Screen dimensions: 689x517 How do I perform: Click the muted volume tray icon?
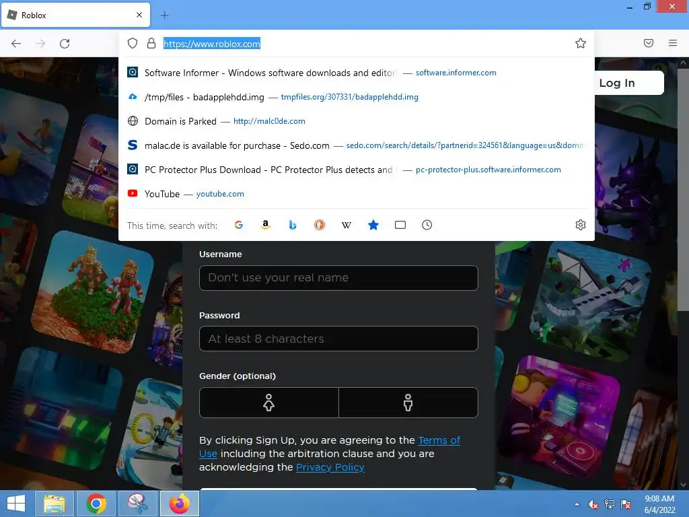pyautogui.click(x=593, y=504)
